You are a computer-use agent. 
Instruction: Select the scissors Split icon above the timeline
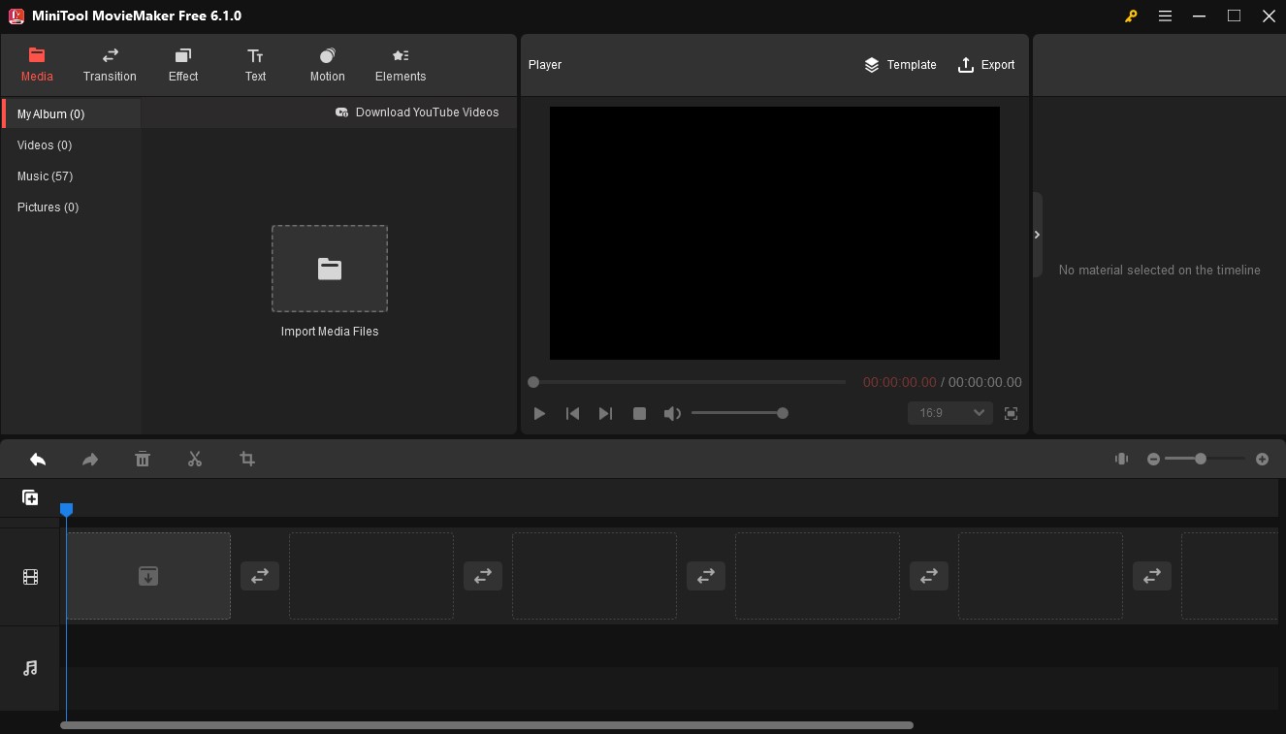(195, 459)
